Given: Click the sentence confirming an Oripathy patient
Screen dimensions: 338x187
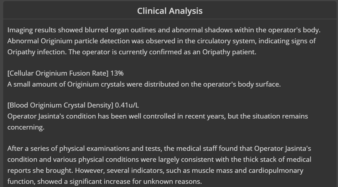Looking at the screenshot, I should (162, 52).
